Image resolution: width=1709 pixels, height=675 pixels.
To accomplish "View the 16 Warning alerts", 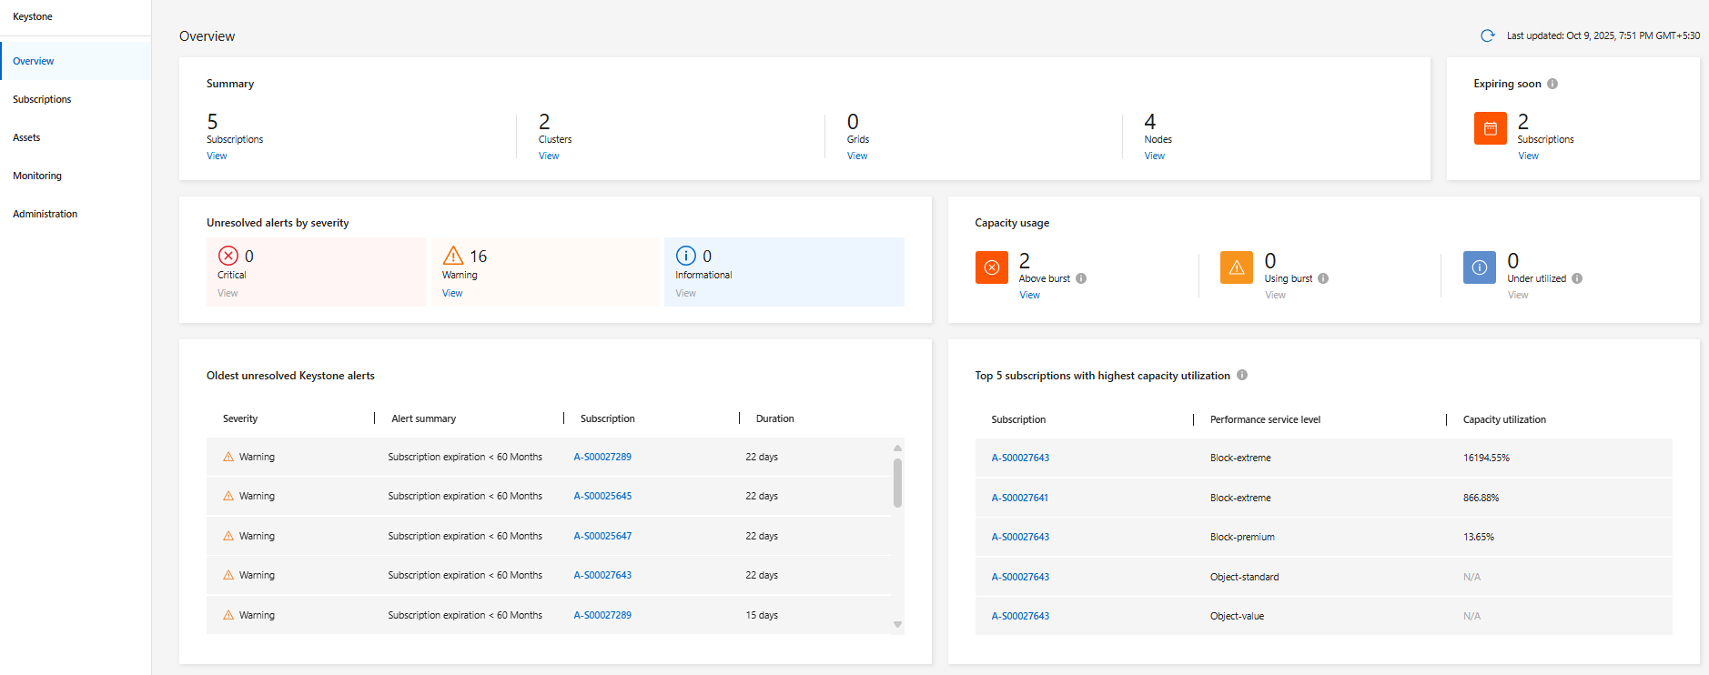I will click(452, 293).
